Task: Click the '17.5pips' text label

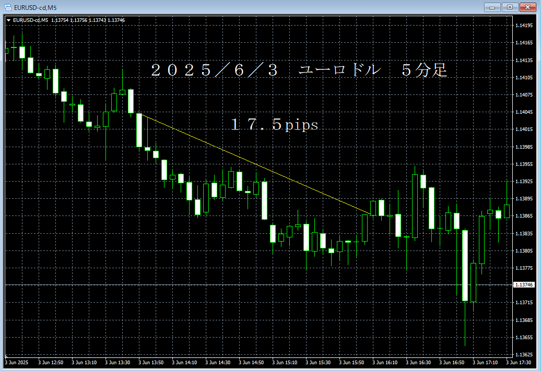Action: coord(275,125)
